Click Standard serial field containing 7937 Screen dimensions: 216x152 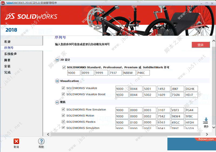click(x=116, y=73)
